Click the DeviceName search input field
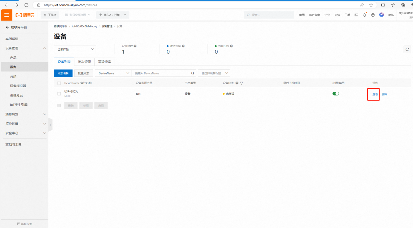Screen dimensions: 413x228 pyautogui.click(x=161, y=73)
